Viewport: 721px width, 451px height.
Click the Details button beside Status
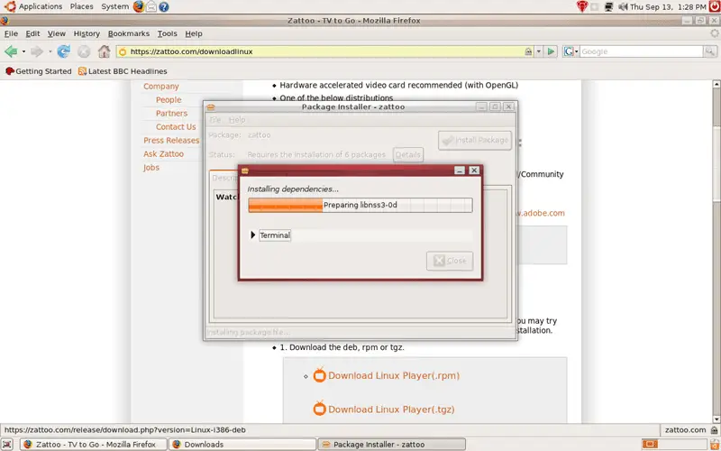(408, 154)
